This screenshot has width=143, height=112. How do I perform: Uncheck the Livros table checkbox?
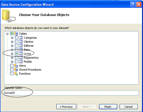tap(17, 54)
